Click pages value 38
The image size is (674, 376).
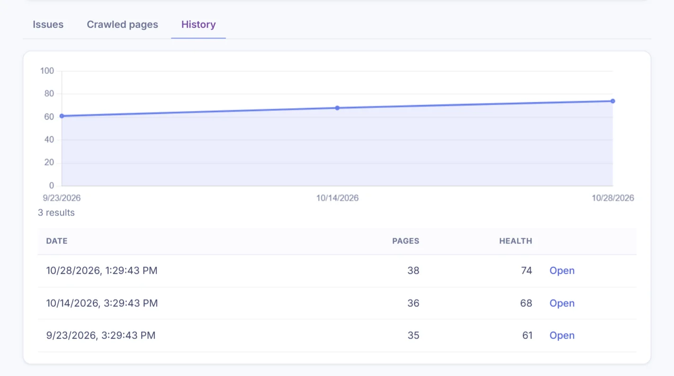(x=413, y=271)
